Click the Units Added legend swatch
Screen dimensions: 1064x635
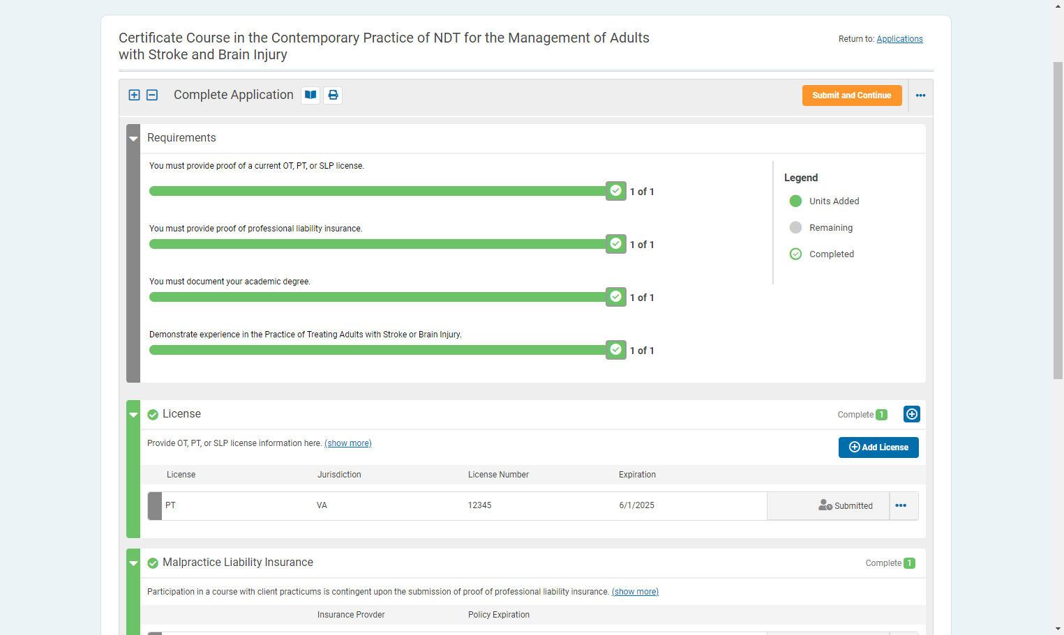(x=795, y=201)
